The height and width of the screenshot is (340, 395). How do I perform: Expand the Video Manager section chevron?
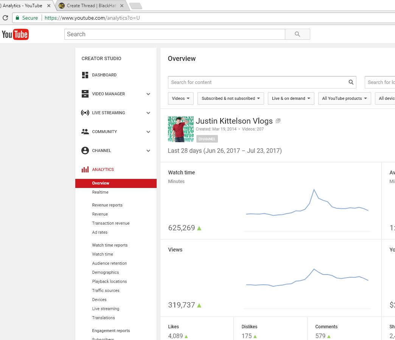coord(148,94)
